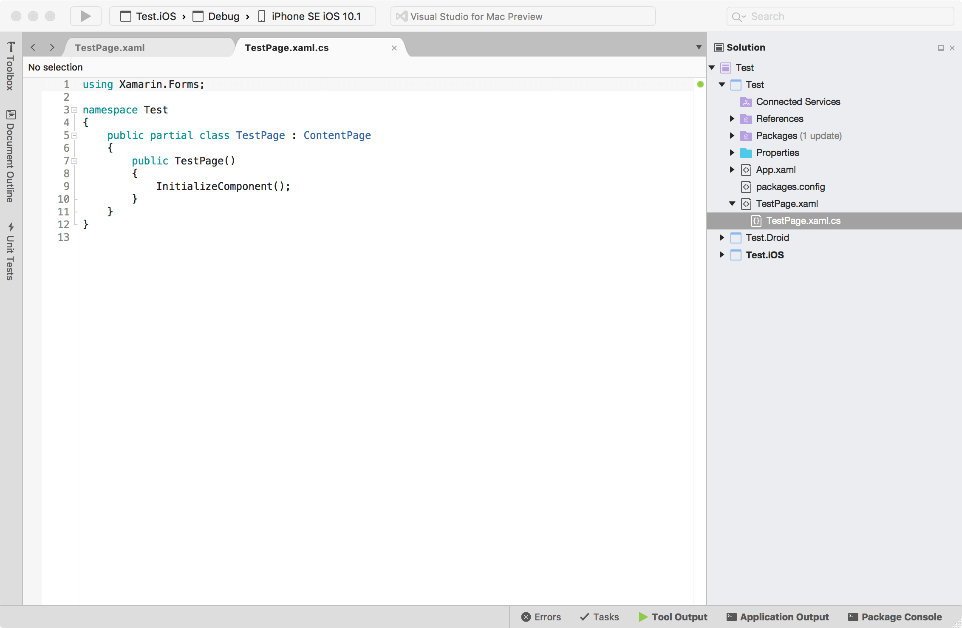Maximize the Solution pad
962x628 pixels.
coord(941,48)
